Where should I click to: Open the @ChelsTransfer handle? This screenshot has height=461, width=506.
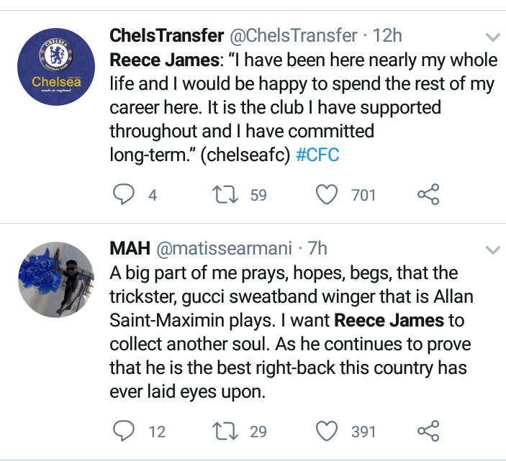coord(293,35)
